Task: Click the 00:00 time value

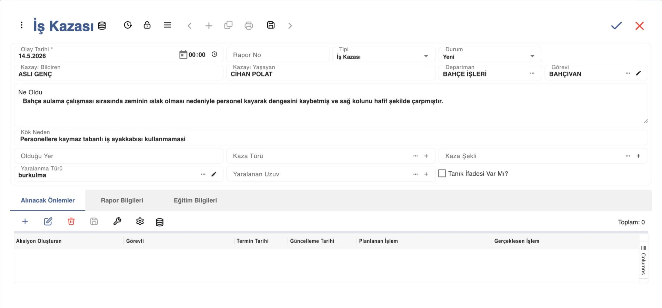Action: (x=197, y=55)
